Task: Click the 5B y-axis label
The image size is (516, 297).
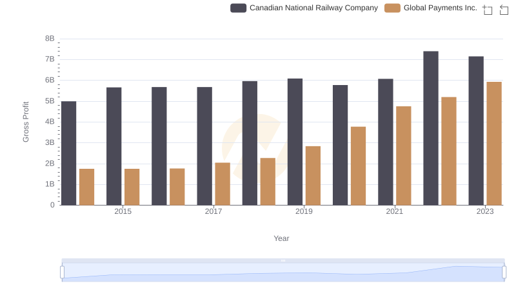Action: pos(50,101)
